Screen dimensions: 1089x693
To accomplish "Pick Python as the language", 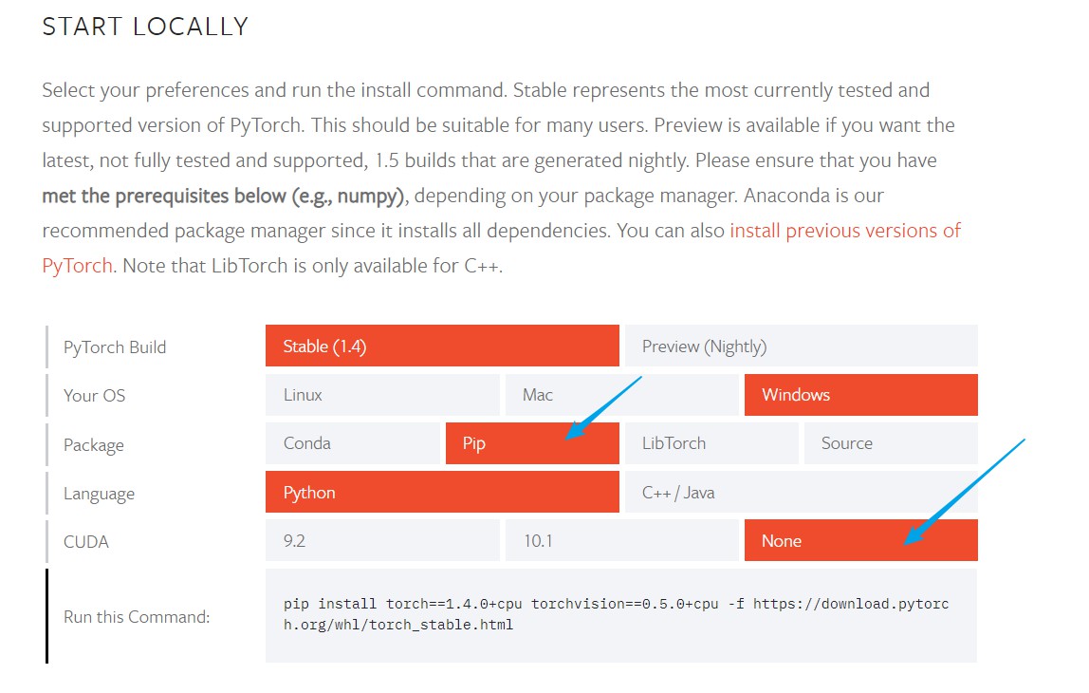I will [x=442, y=492].
